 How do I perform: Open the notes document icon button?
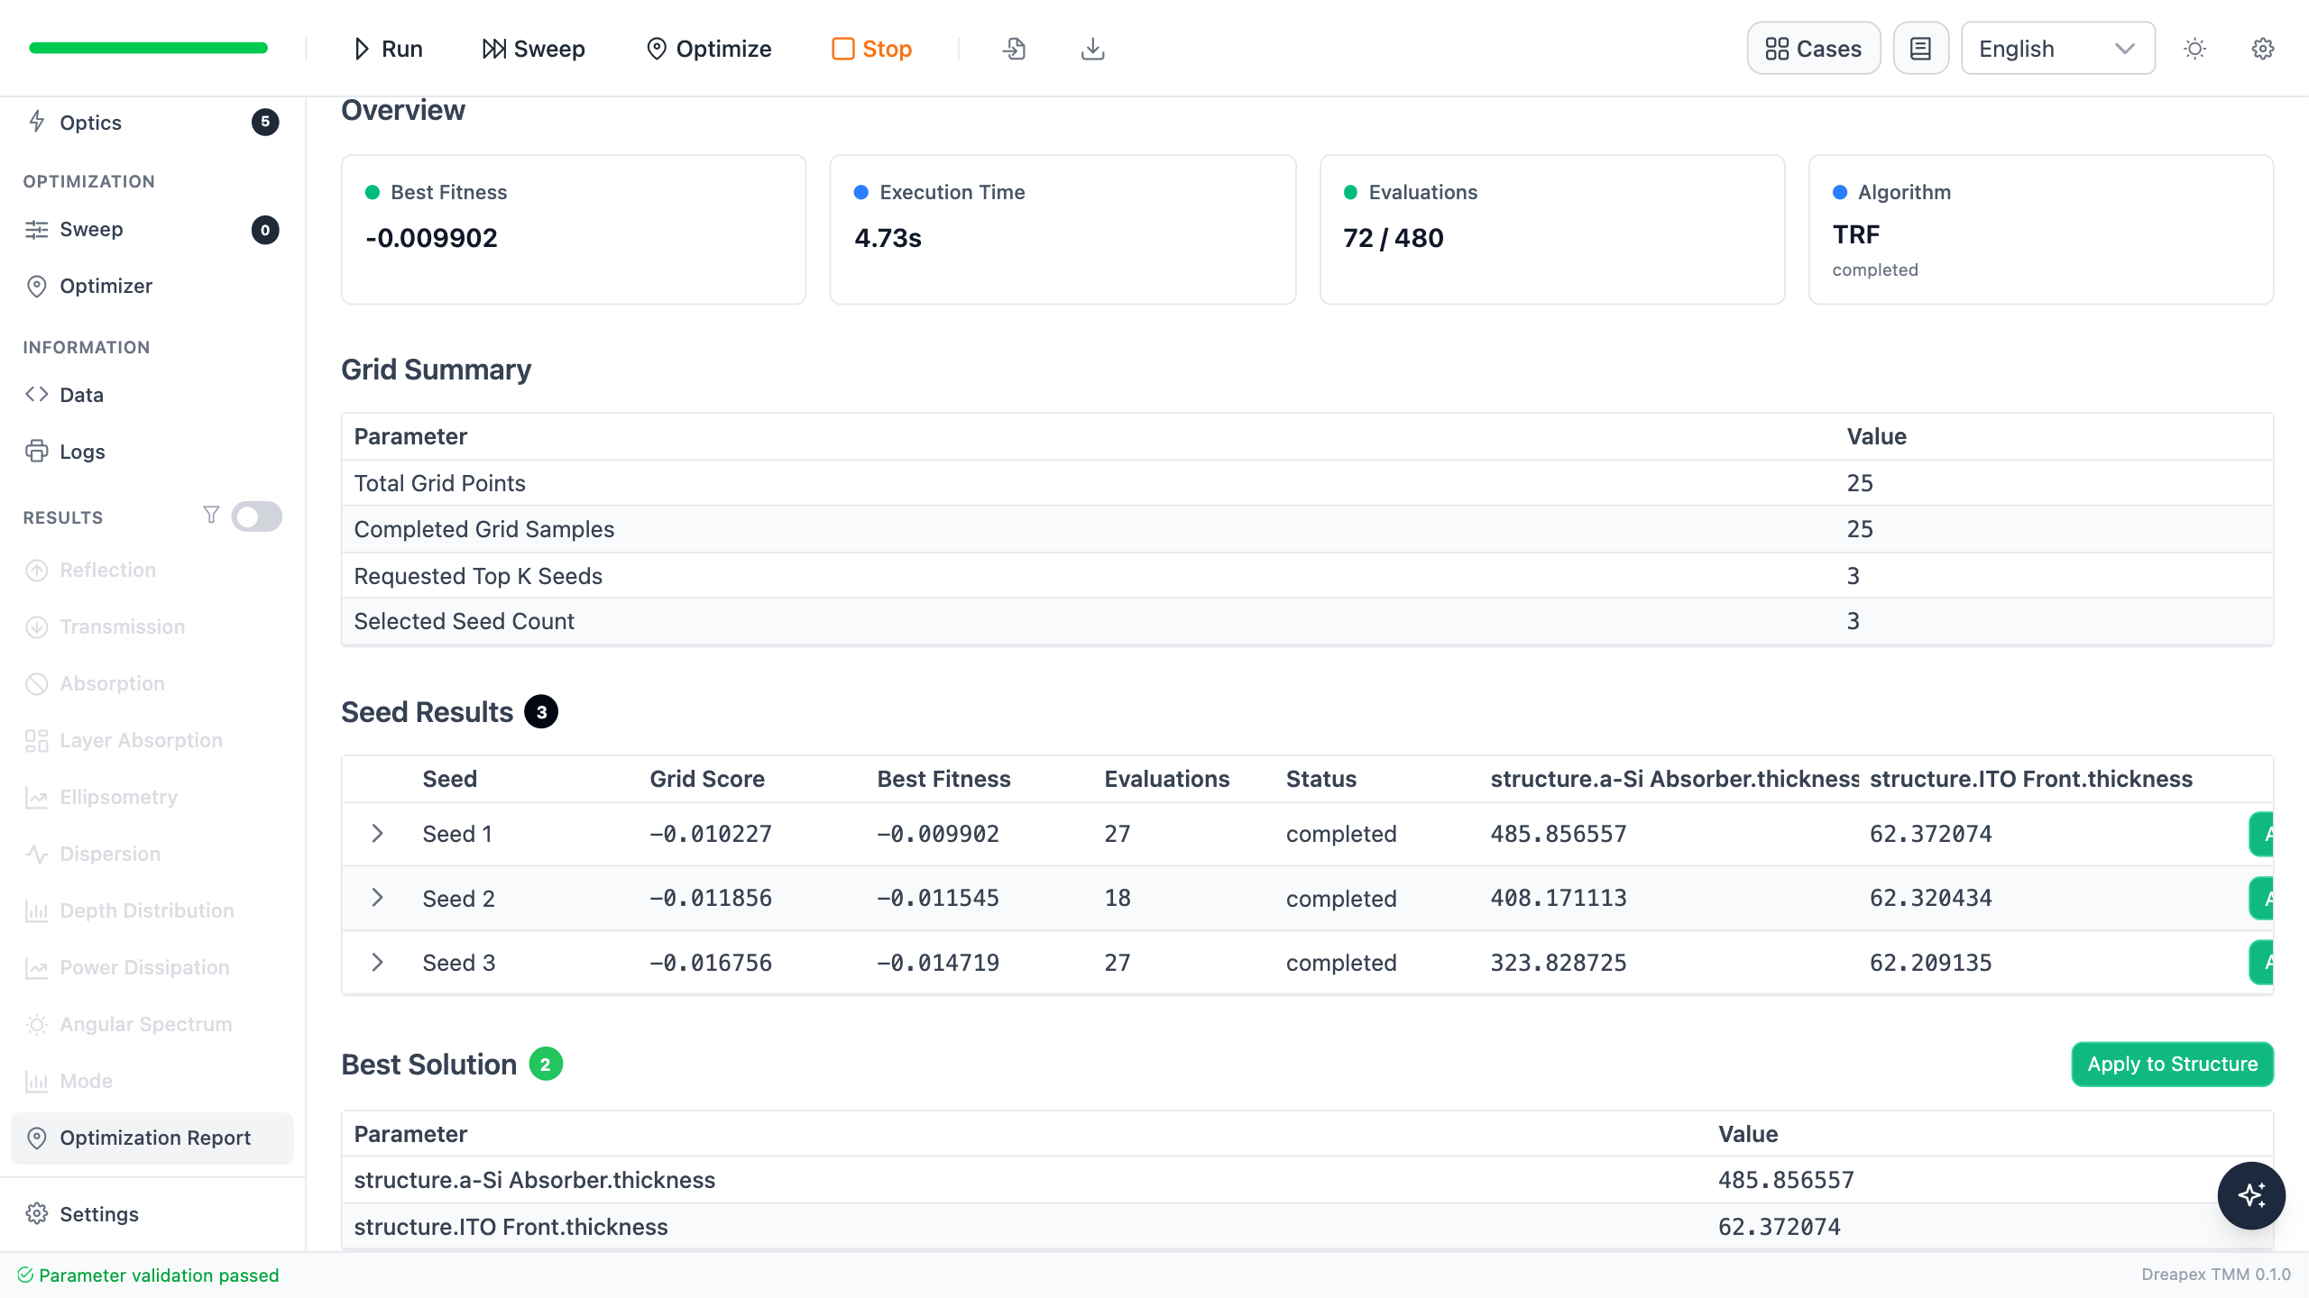tap(1921, 49)
